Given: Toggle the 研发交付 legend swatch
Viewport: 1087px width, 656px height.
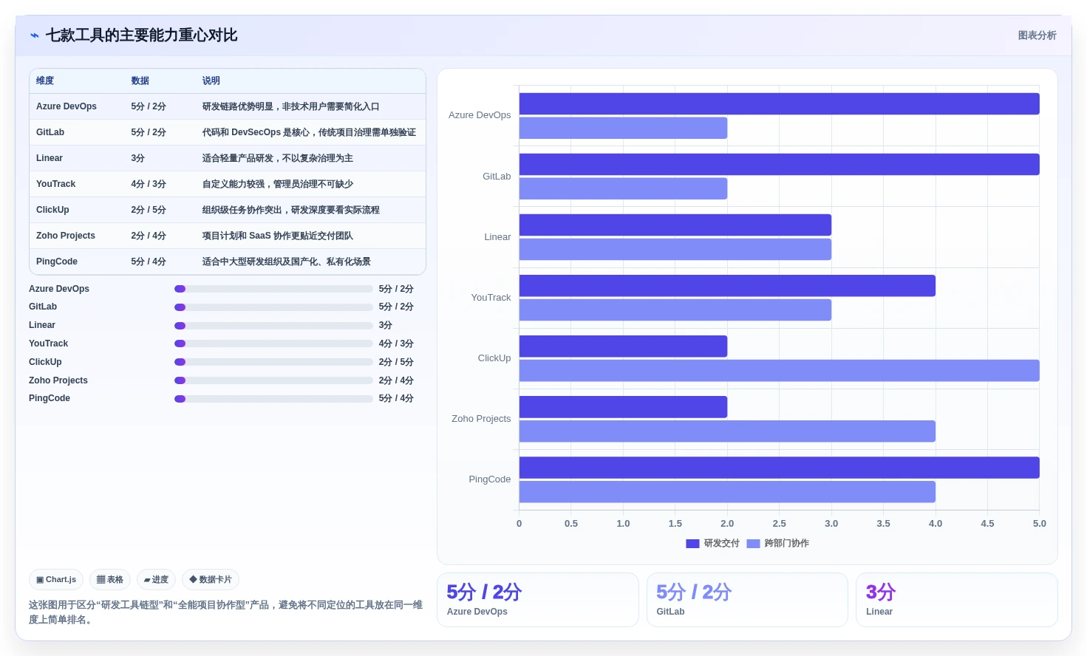Looking at the screenshot, I should tap(692, 544).
